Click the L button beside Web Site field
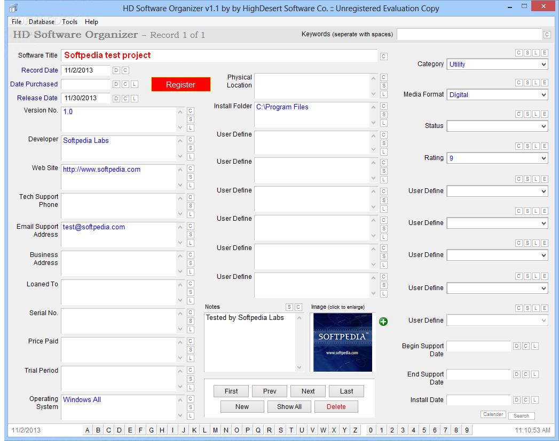Image resolution: width=559 pixels, height=441 pixels. (191, 186)
